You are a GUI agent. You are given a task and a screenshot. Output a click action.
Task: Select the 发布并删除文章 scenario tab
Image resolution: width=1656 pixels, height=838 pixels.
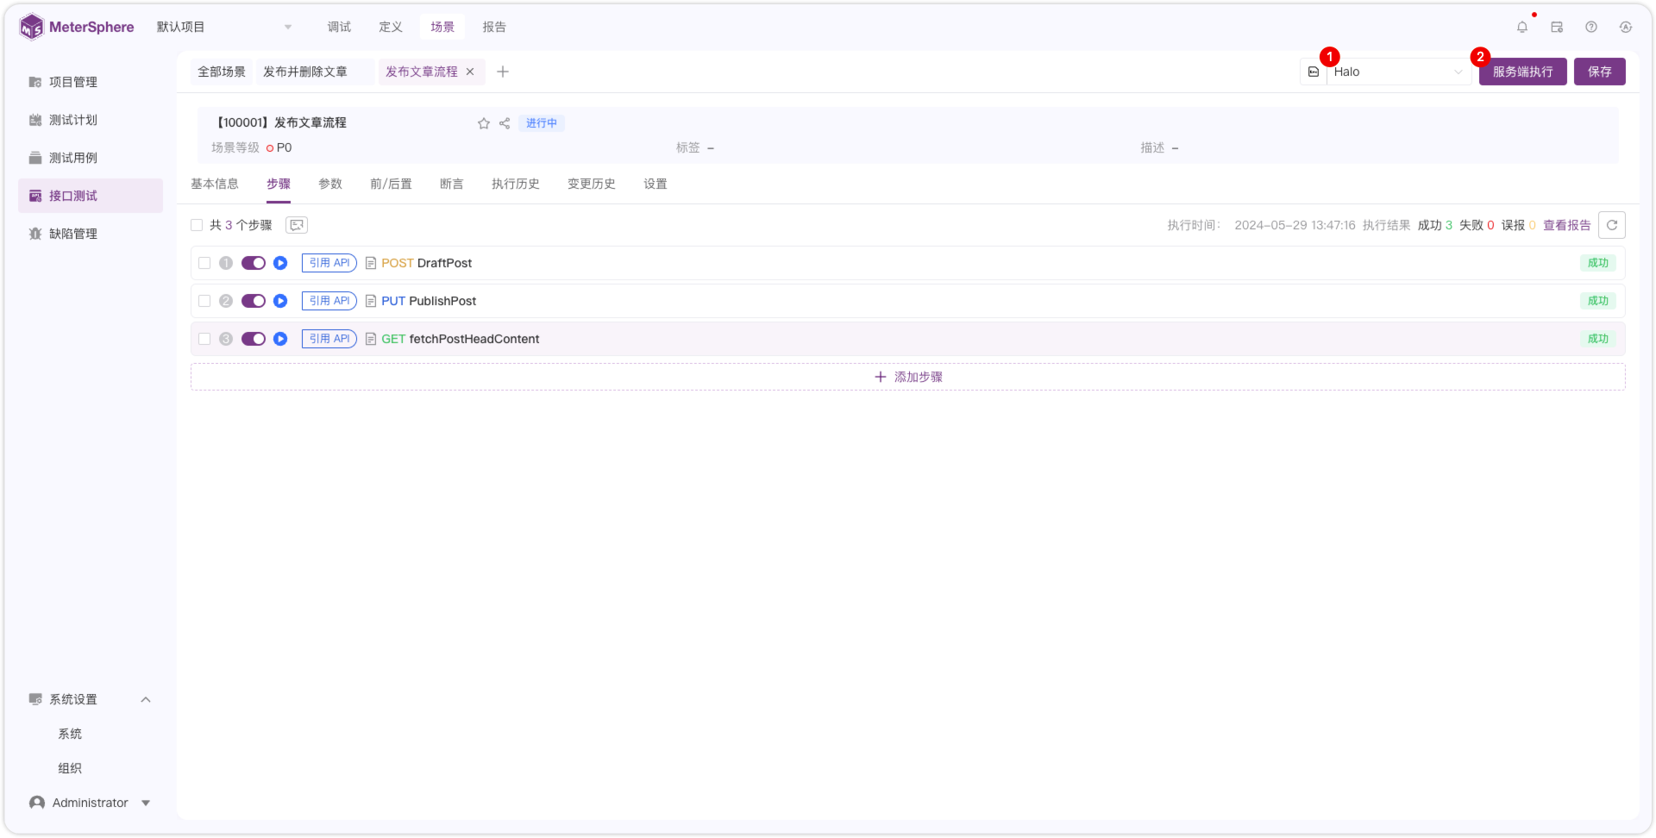(305, 72)
